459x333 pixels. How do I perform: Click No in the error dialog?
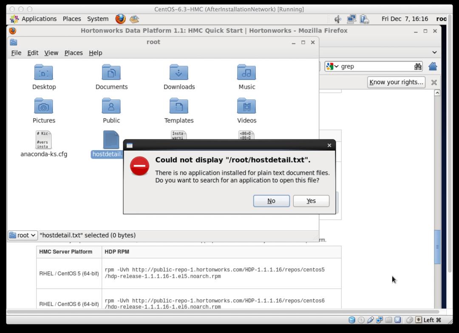click(271, 201)
